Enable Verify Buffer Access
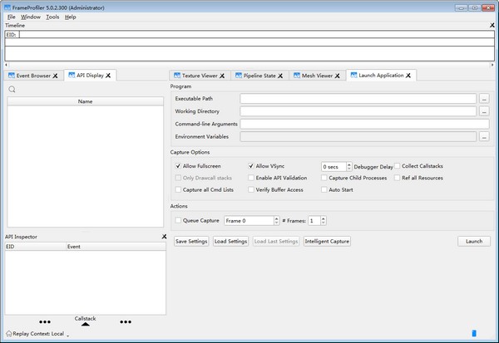Viewport: 499px width, 343px height. (251, 189)
